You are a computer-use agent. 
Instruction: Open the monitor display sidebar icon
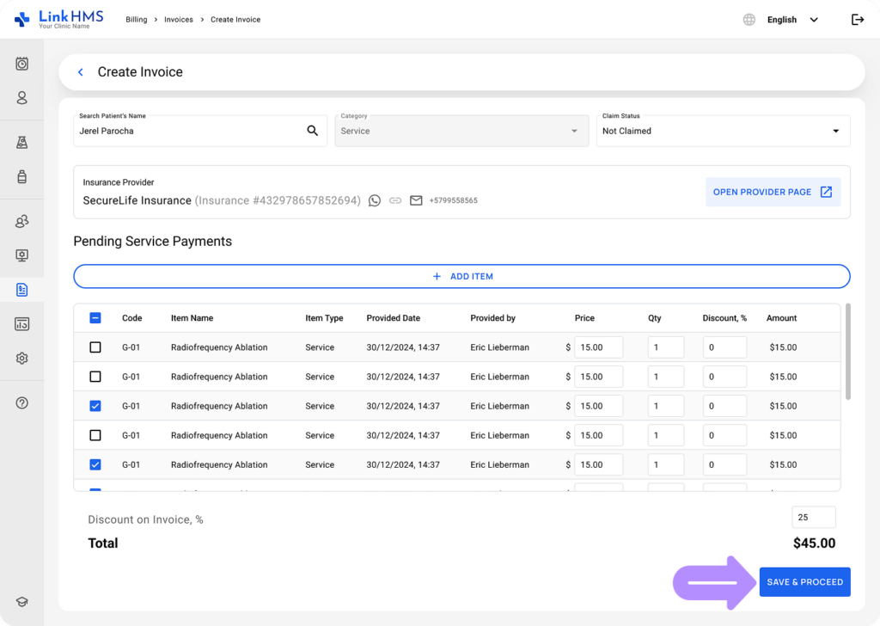(x=21, y=255)
